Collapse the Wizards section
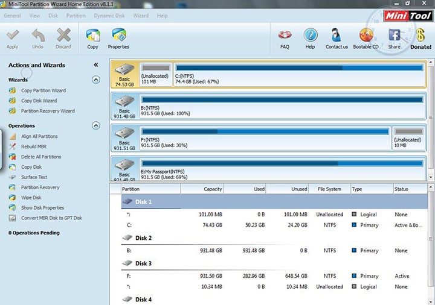This screenshot has height=305, width=435. (95, 80)
